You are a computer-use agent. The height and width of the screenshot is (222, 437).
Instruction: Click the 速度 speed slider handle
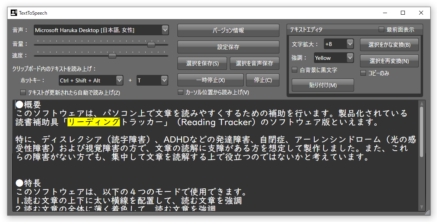(112, 56)
